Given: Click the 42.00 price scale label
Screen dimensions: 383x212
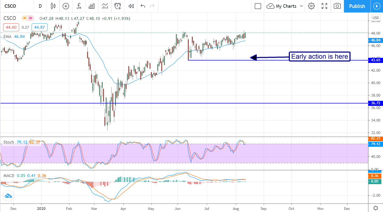Looking at the screenshot, I should tap(375, 70).
